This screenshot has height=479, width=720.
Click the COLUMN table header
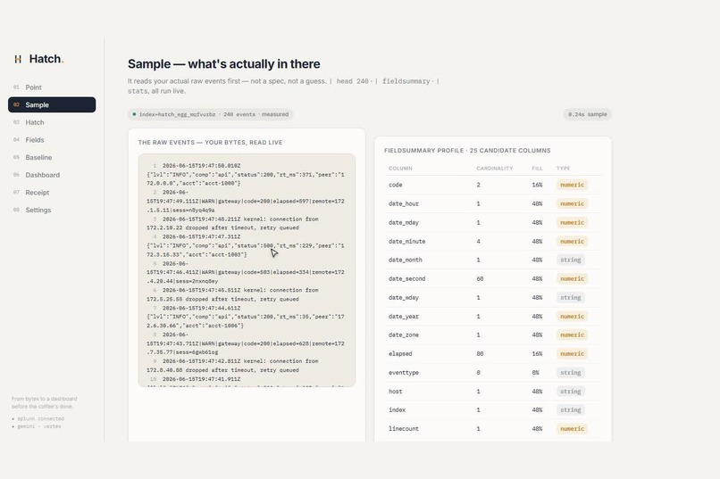coord(400,169)
